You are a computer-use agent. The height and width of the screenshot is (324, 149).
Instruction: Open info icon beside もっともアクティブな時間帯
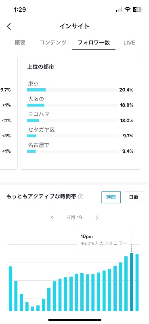(81, 197)
